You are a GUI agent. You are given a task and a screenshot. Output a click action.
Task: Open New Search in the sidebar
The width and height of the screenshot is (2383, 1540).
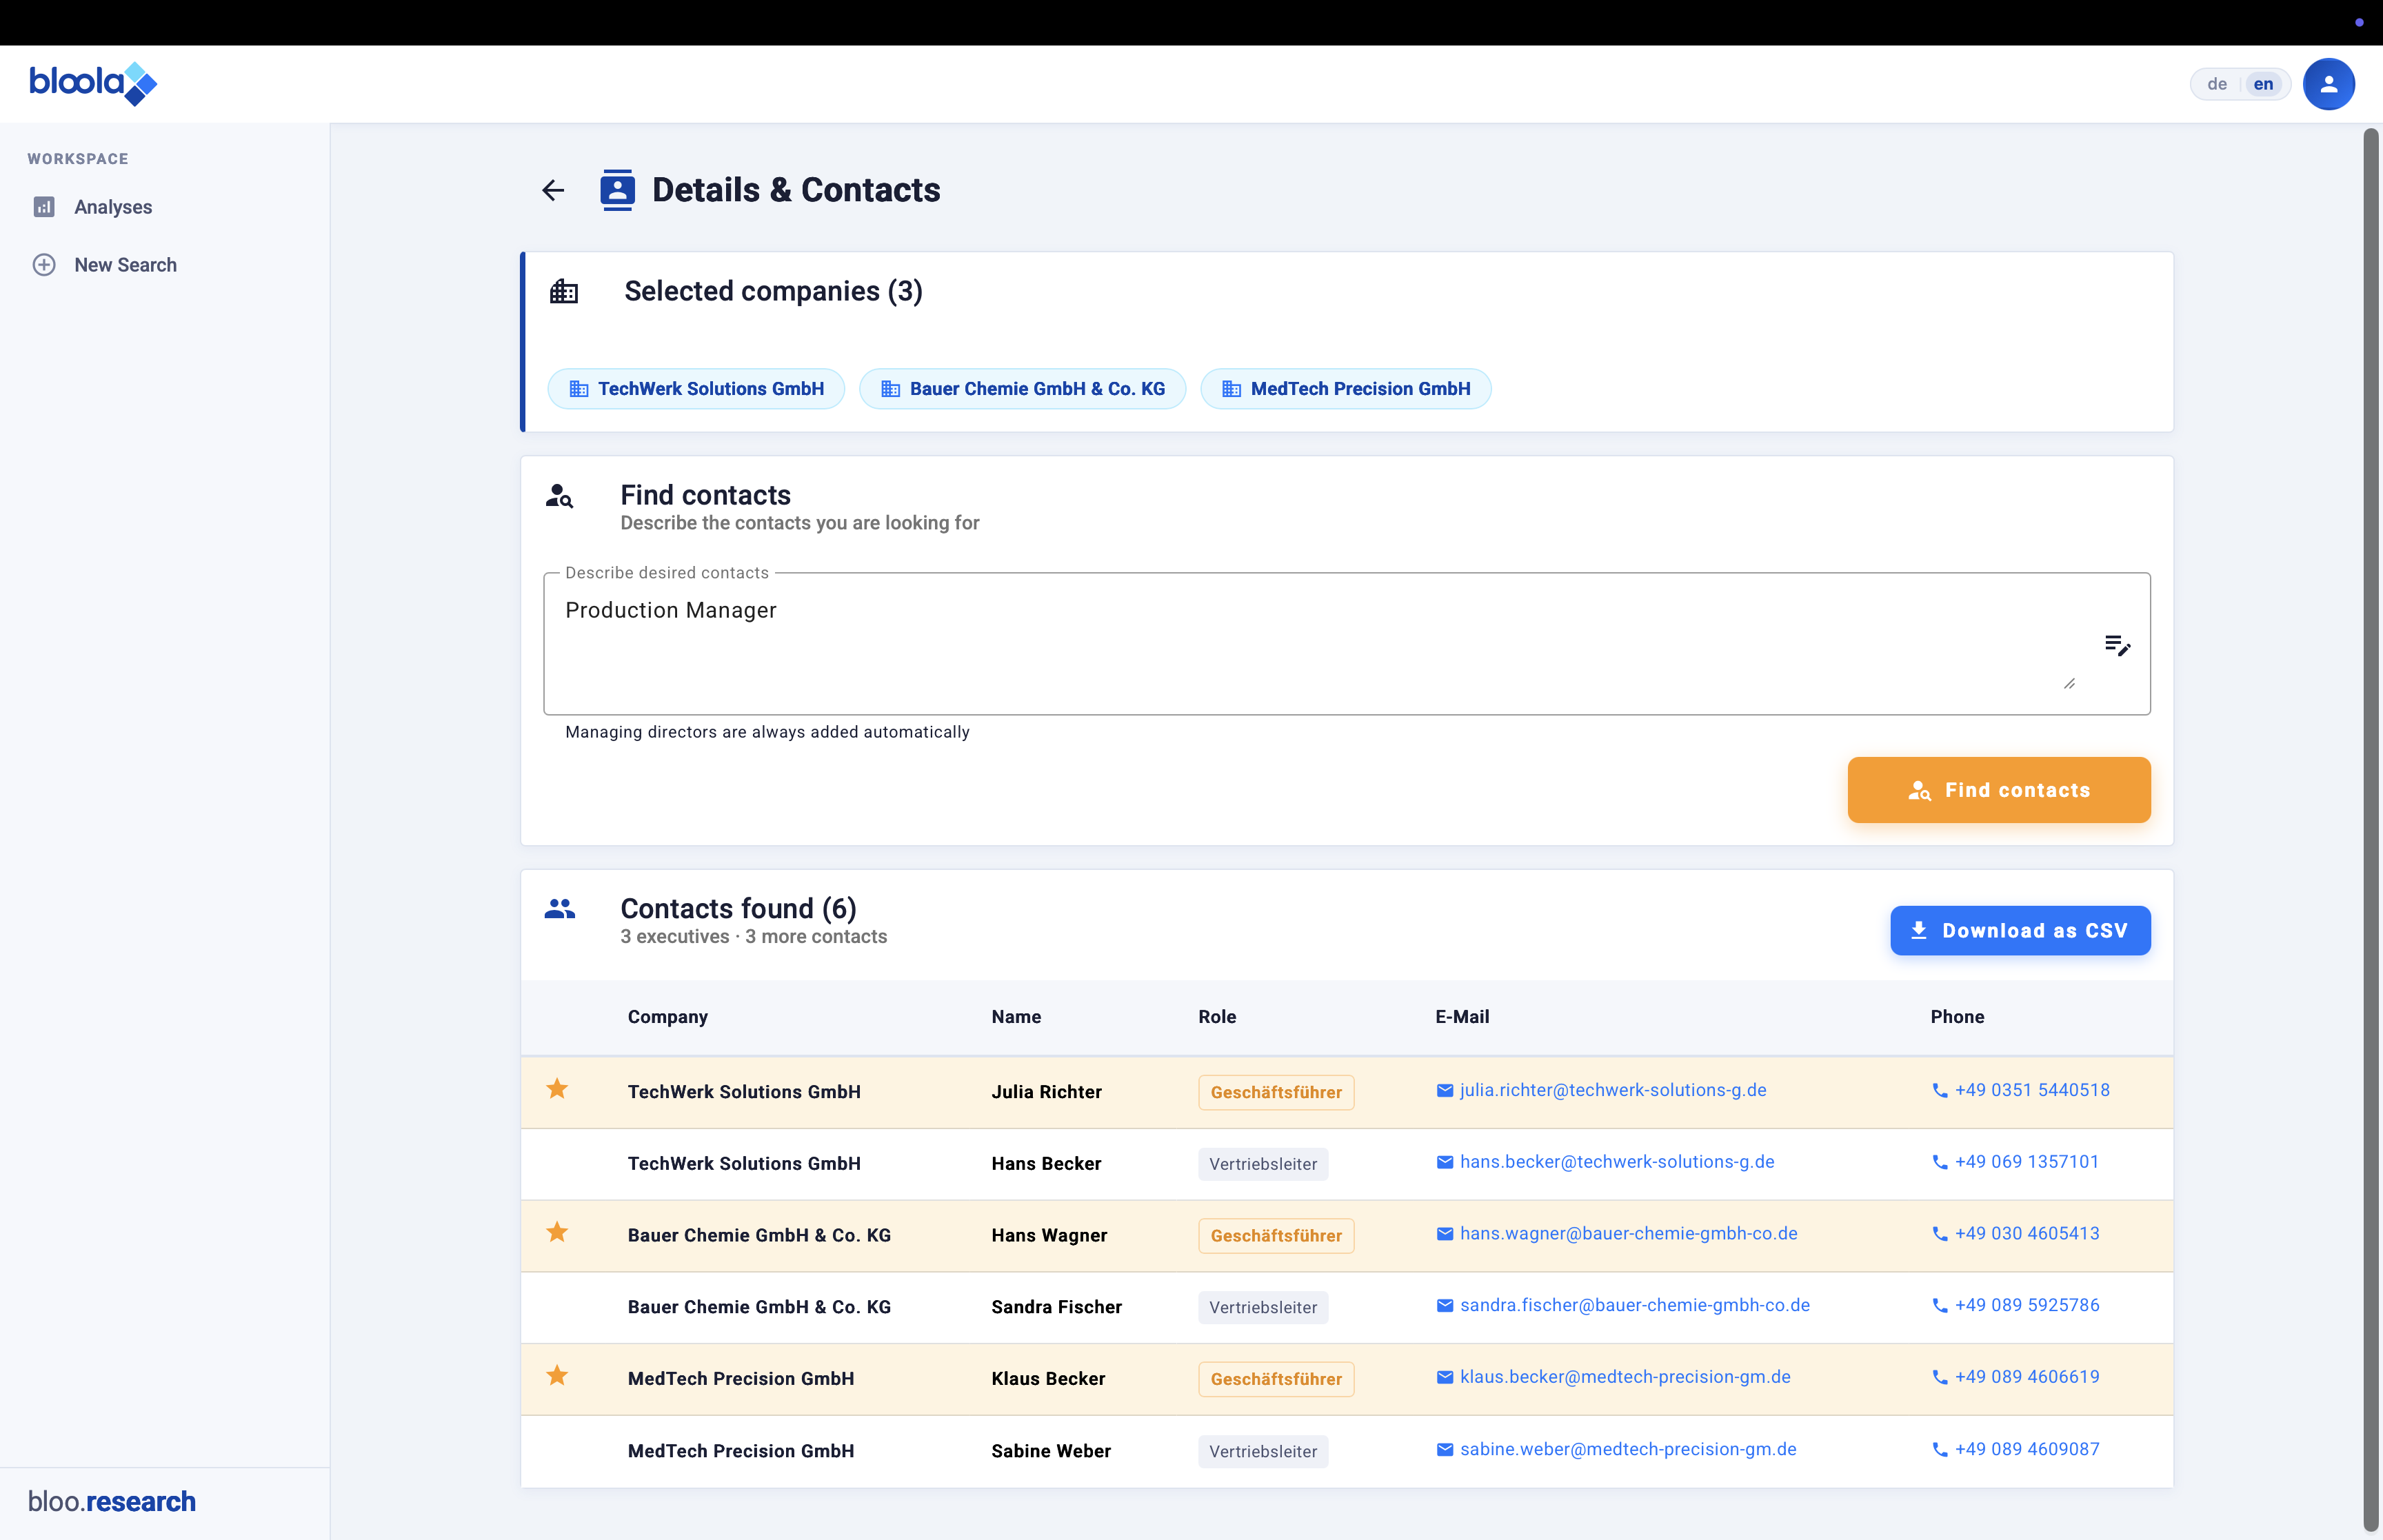tap(125, 265)
